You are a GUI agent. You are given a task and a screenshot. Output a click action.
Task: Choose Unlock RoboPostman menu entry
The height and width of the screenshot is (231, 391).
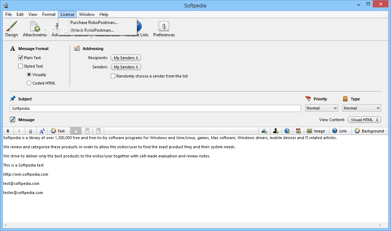(97, 30)
